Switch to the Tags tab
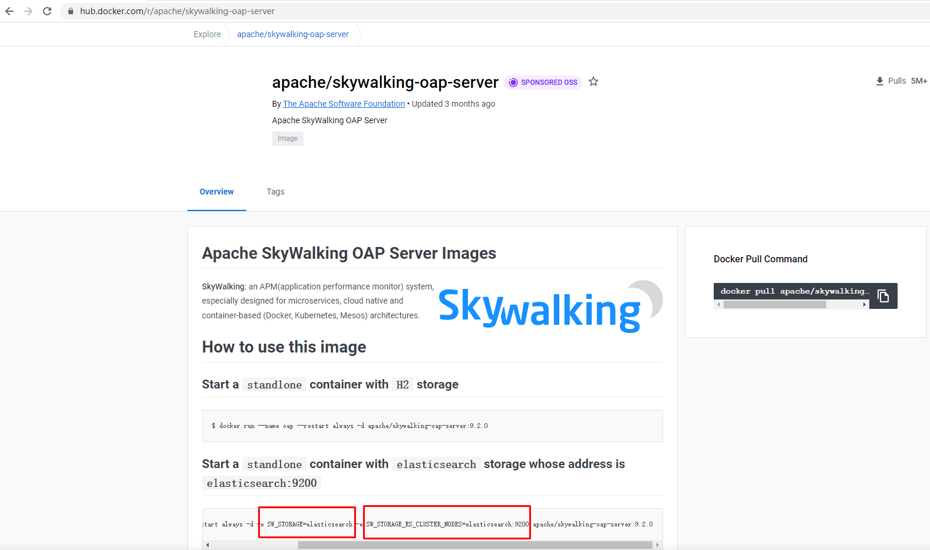 pos(275,192)
